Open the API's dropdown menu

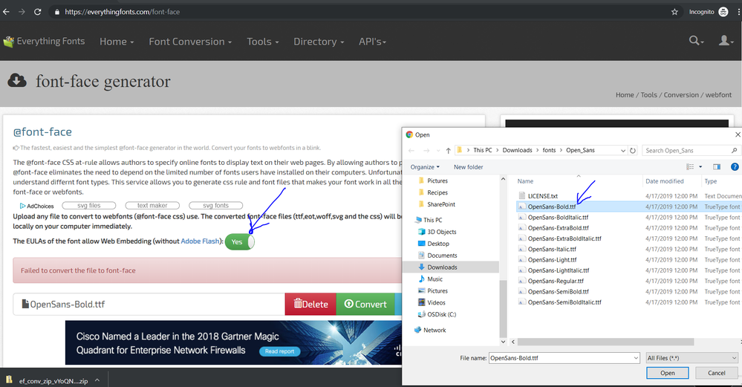click(372, 42)
